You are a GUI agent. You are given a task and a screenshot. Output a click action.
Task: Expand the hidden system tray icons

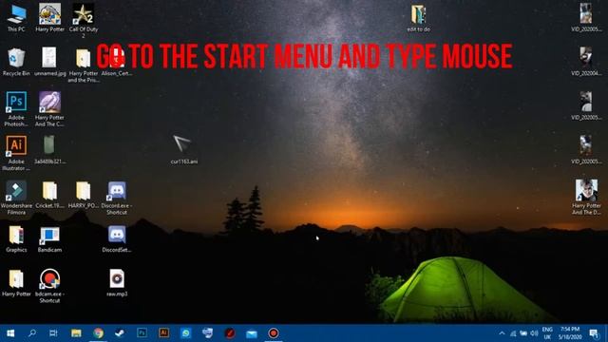502,333
